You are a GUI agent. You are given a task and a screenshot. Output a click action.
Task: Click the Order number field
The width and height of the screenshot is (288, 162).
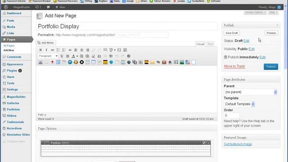point(232,116)
